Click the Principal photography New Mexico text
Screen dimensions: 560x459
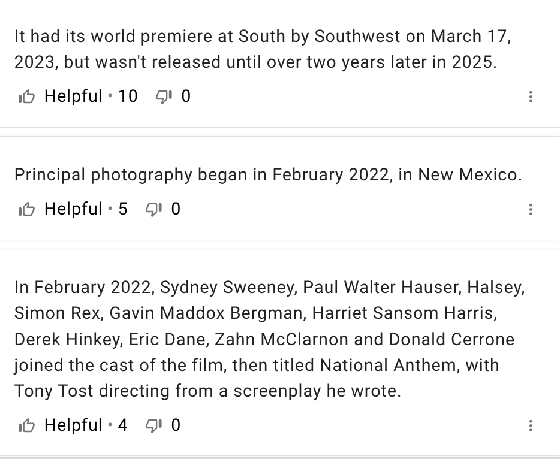[x=268, y=175]
